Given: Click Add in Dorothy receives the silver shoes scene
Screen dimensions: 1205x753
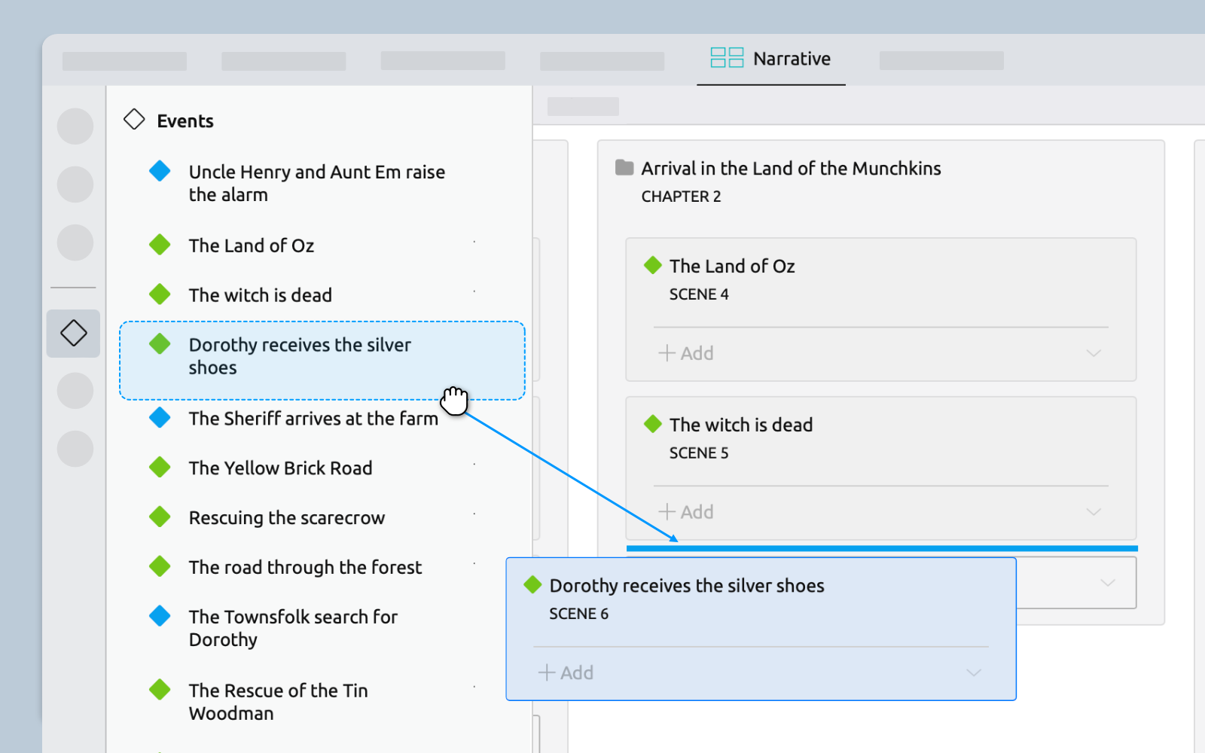Looking at the screenshot, I should tap(566, 672).
